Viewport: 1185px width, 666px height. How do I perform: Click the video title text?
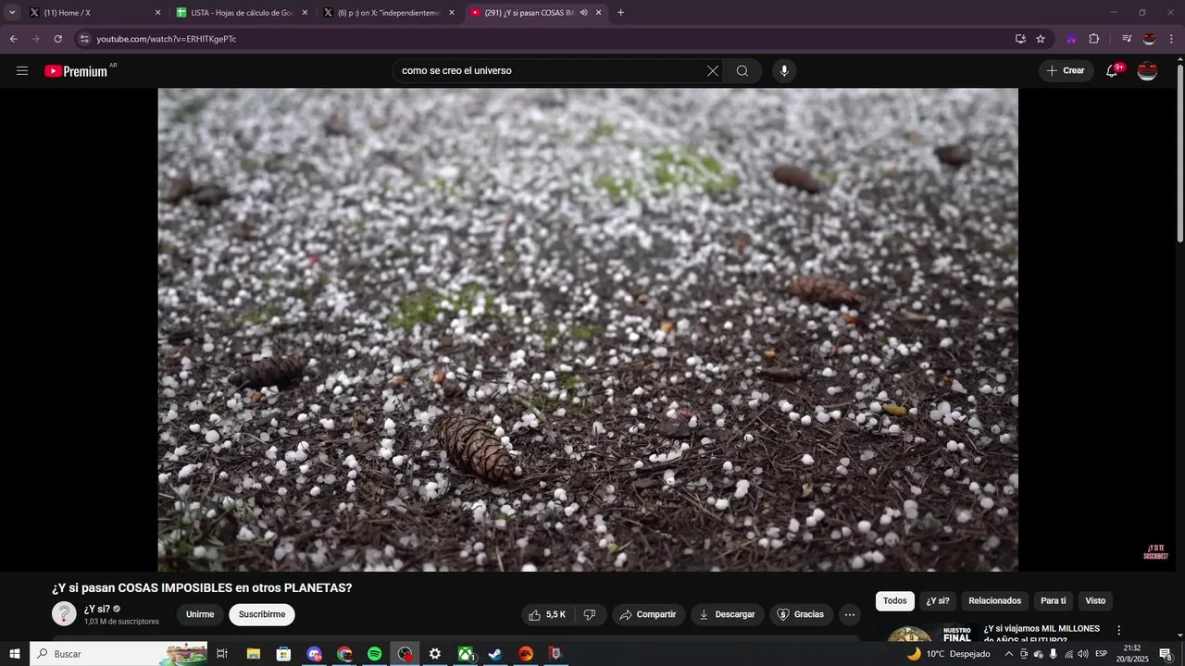(x=202, y=588)
